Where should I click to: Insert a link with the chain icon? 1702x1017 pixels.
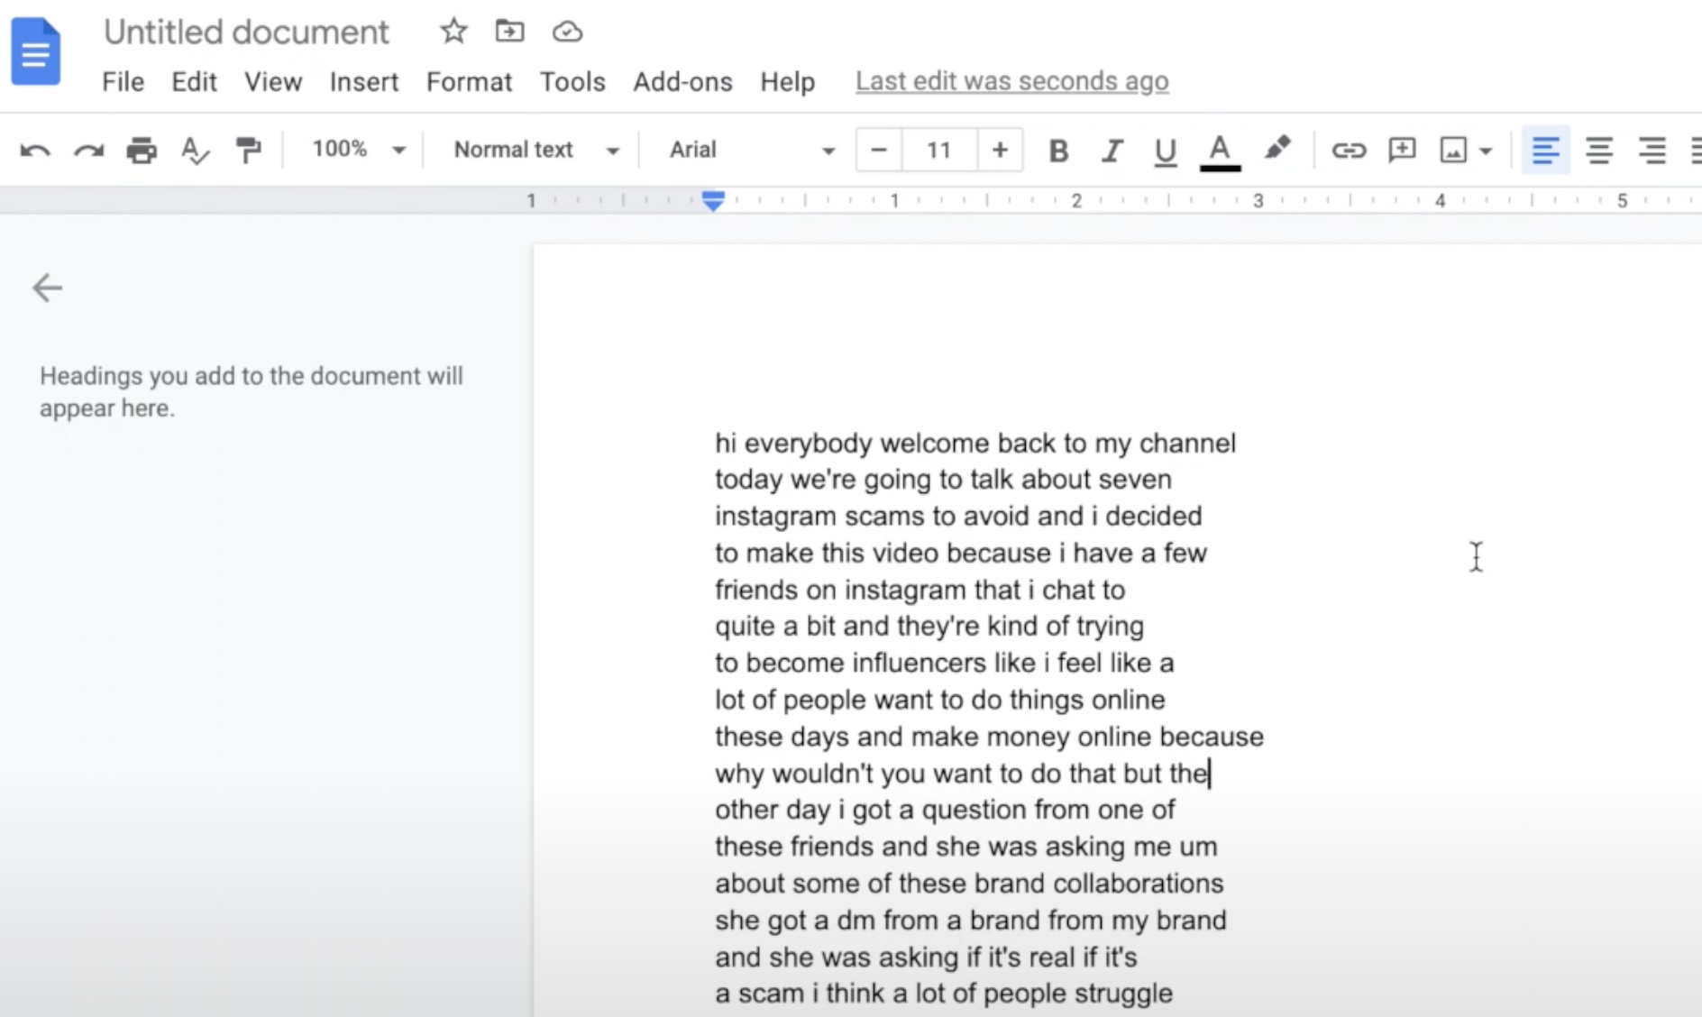coord(1349,150)
